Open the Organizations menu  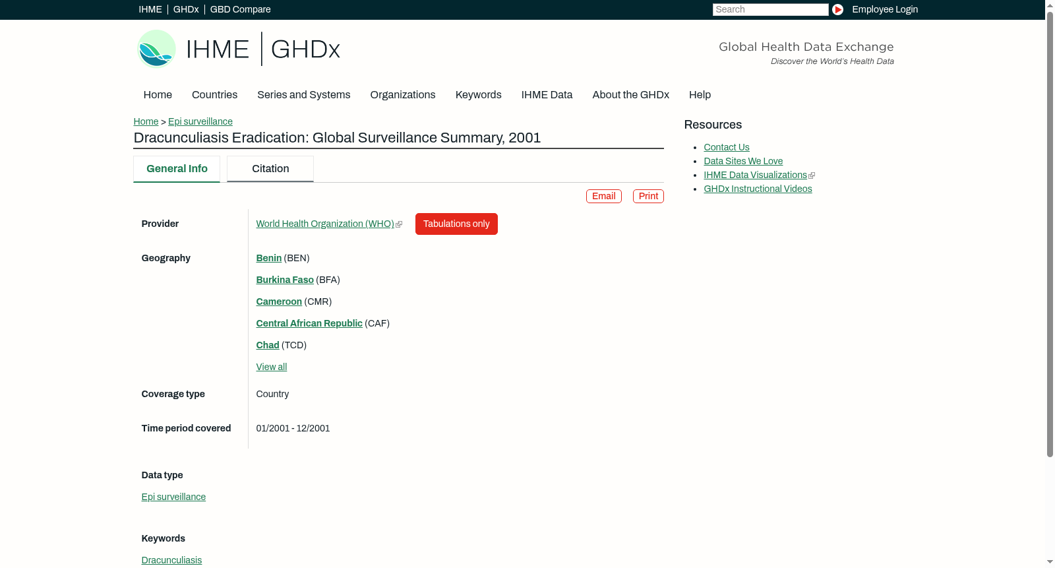click(403, 95)
